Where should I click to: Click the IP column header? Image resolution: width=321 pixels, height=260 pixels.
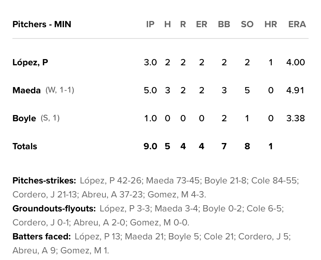(150, 24)
